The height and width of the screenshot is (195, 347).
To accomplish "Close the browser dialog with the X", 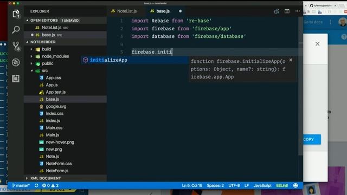I will (x=317, y=44).
